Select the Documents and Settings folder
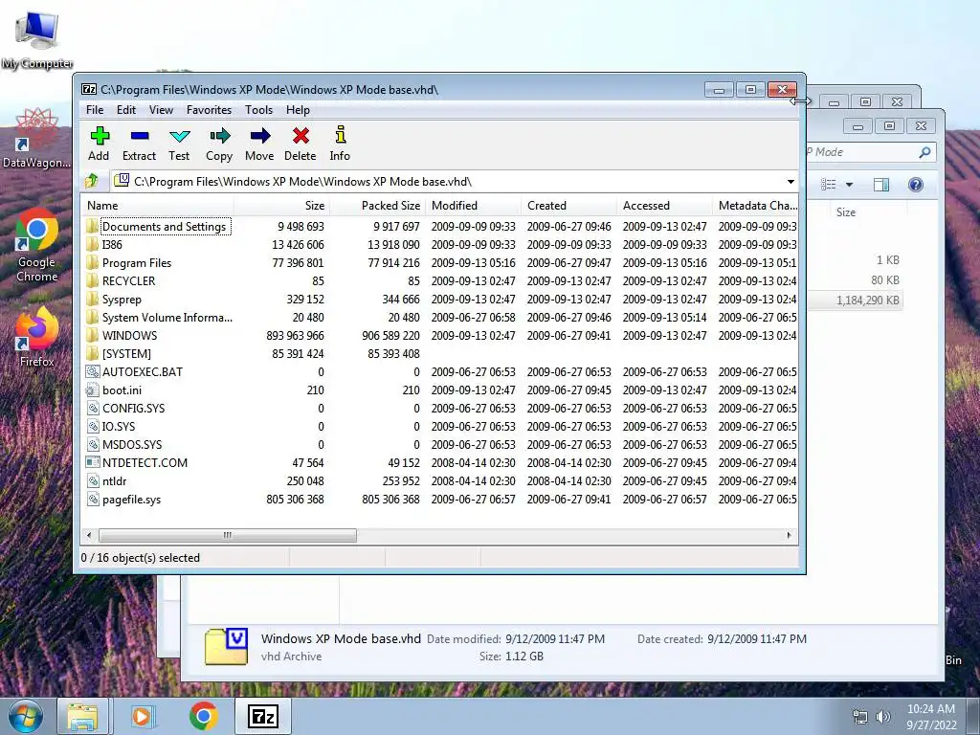This screenshot has height=735, width=980. [164, 226]
